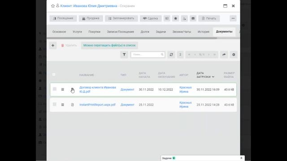Viewport: 287px width, 161px height.
Task: Sort by the Автор column header
Action: coord(184,75)
